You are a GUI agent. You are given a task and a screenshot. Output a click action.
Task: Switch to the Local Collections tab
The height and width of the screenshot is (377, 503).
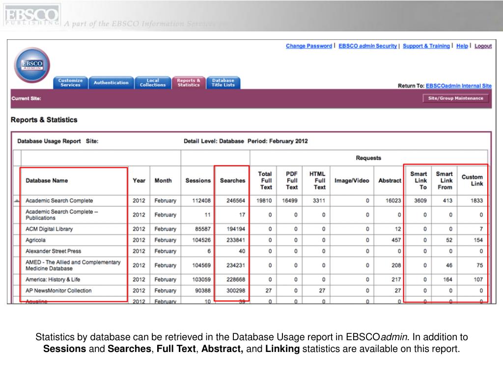(x=153, y=82)
